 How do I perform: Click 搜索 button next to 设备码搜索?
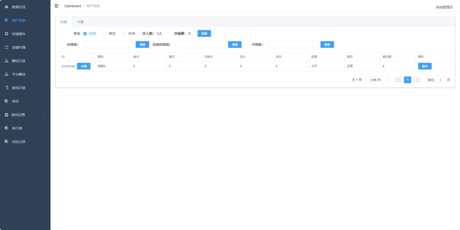(234, 44)
